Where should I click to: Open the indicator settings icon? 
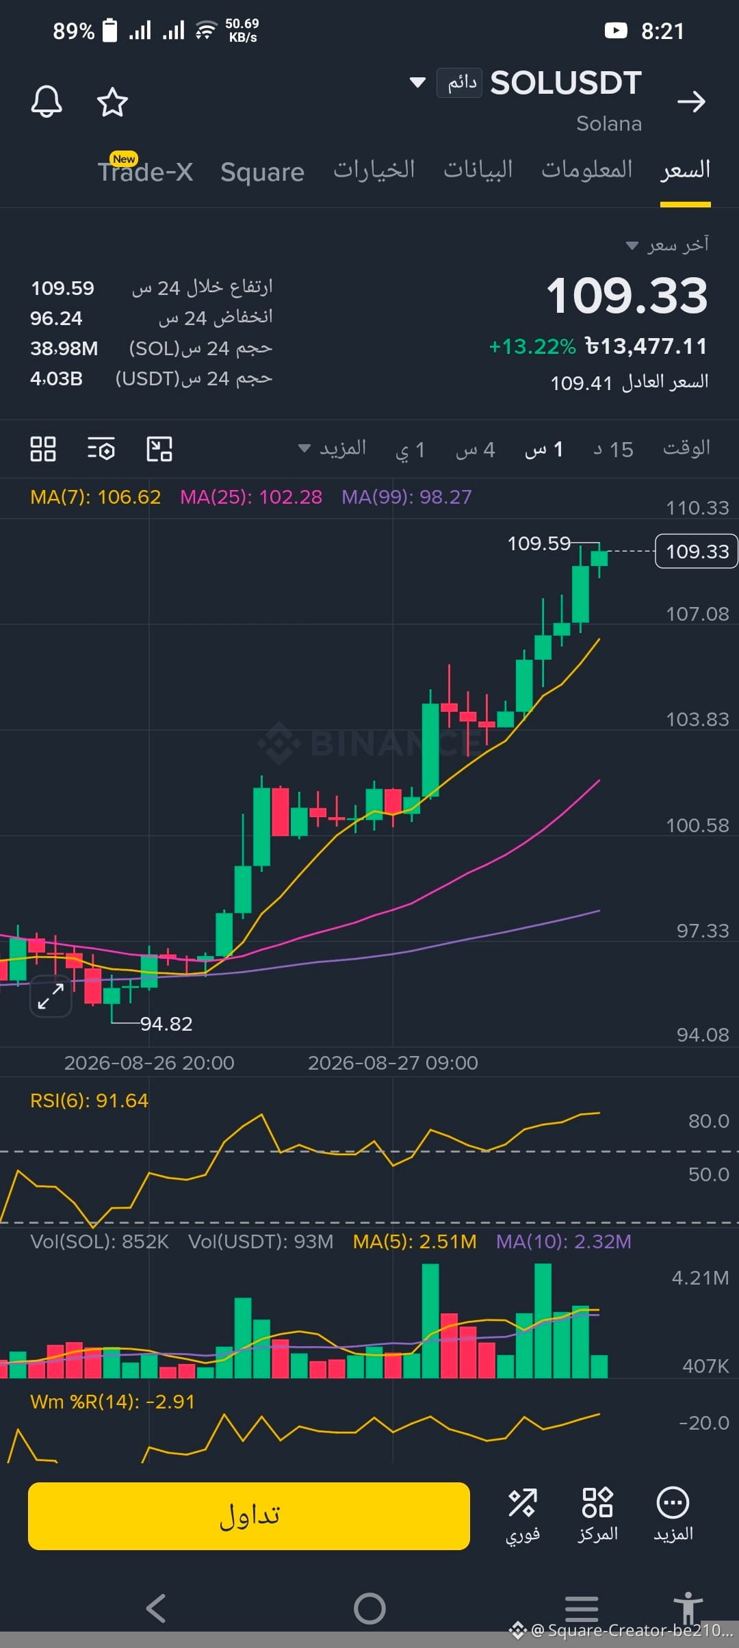(x=101, y=449)
